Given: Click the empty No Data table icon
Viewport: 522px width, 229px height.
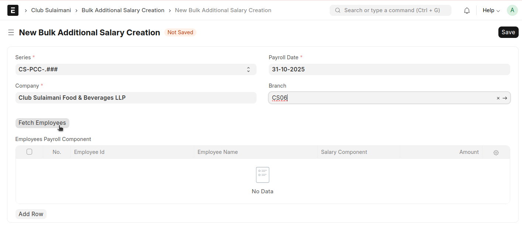Looking at the screenshot, I should tap(262, 175).
